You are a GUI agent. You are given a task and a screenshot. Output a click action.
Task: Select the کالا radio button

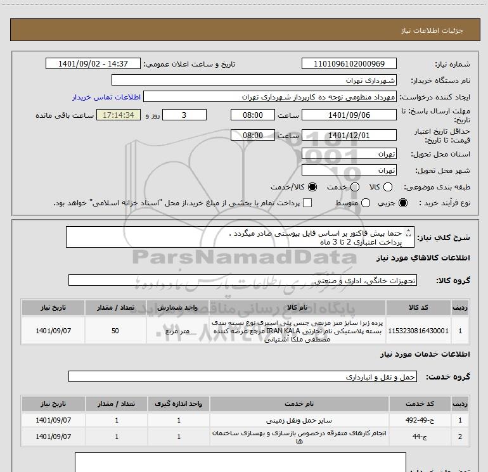point(388,187)
